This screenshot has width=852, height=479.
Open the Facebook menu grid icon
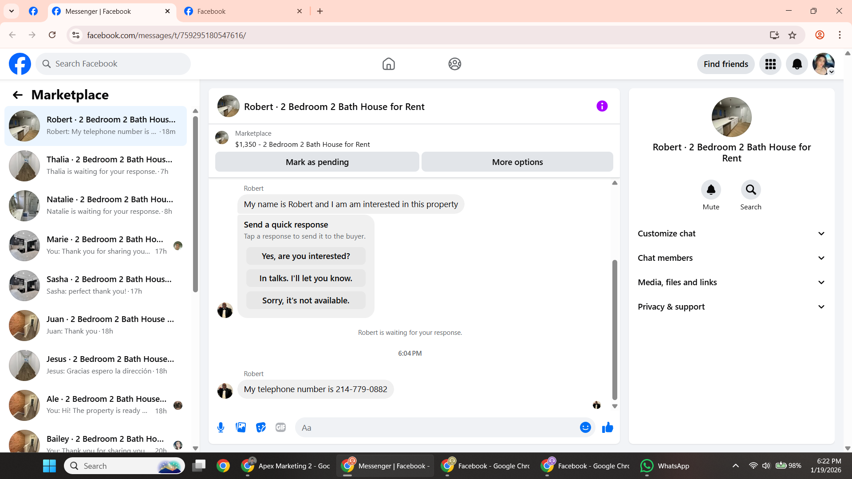pyautogui.click(x=770, y=64)
